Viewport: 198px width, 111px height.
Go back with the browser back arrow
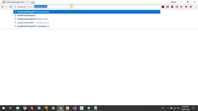pos(3,7)
